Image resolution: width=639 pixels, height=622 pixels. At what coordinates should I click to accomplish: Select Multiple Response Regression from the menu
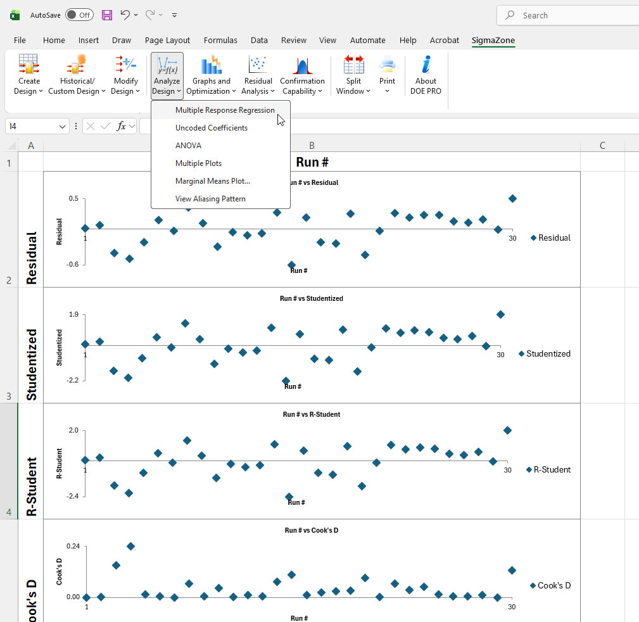225,110
